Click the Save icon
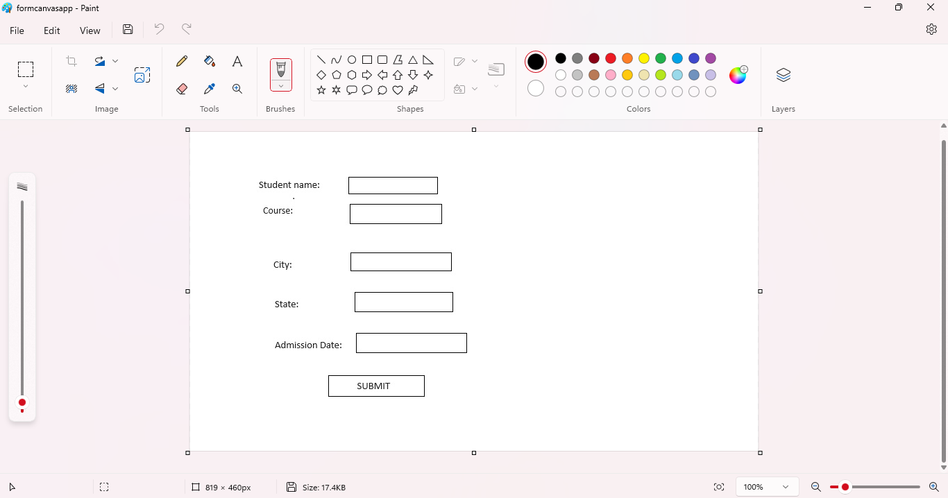Viewport: 948px width, 498px height. click(x=128, y=29)
